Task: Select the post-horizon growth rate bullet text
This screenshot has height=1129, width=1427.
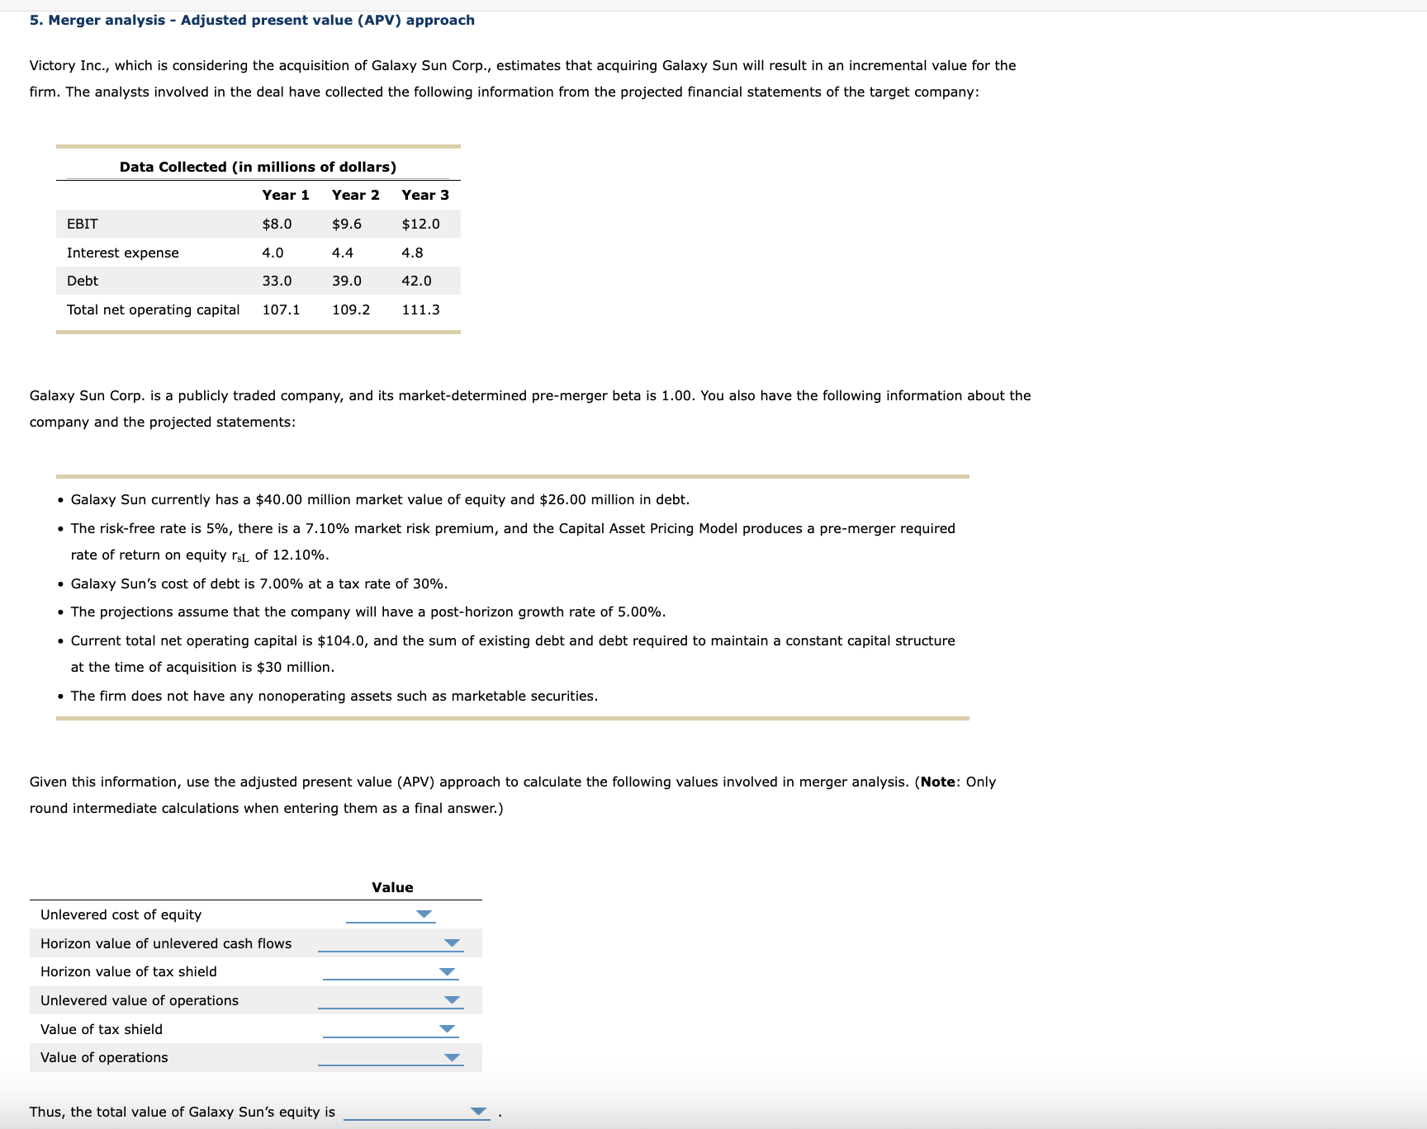Action: coord(368,612)
